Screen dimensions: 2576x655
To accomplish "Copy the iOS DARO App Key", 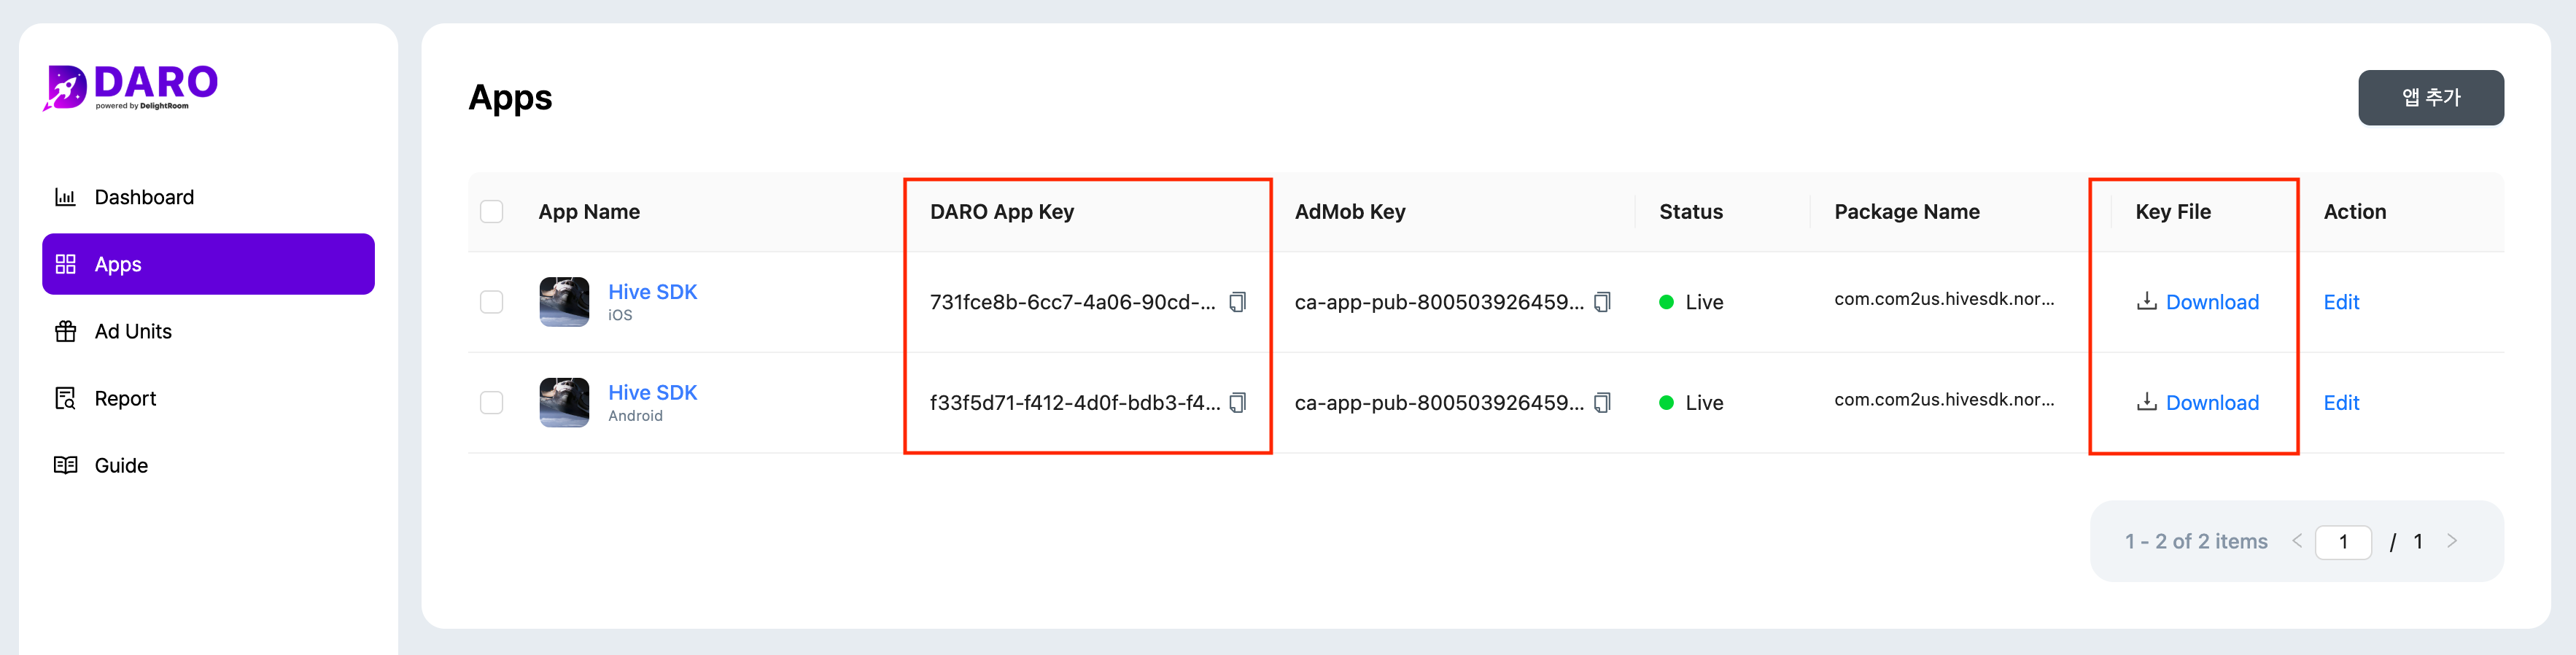I will click(x=1237, y=302).
